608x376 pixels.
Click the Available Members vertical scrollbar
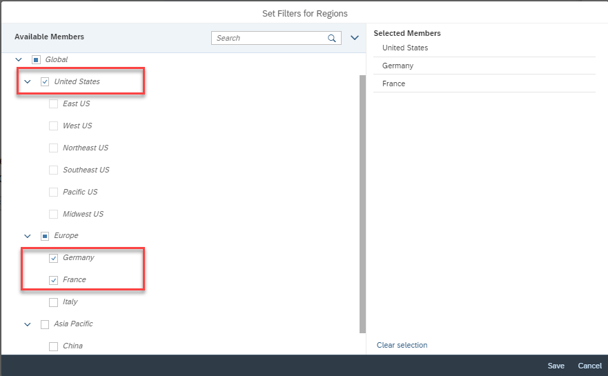point(362,204)
